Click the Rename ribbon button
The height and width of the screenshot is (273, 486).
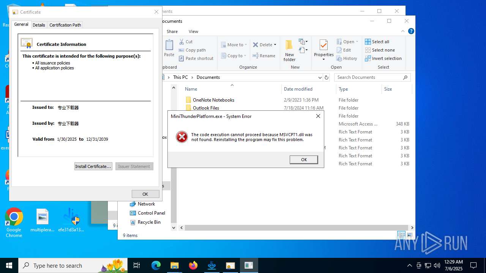264,56
